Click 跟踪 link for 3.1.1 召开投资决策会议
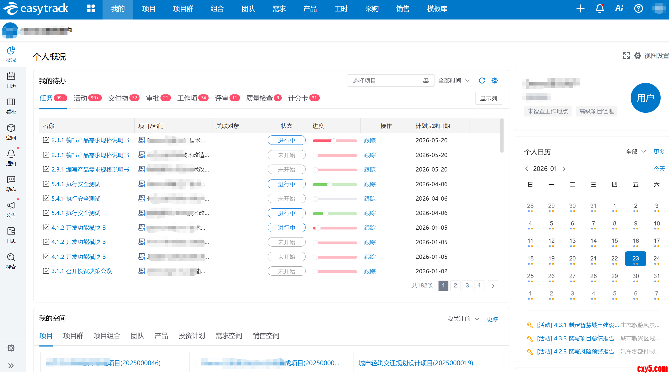 [370, 271]
